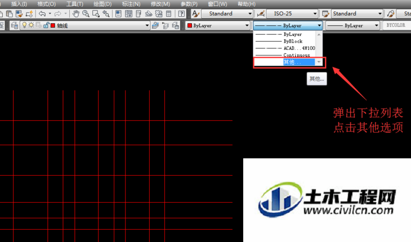Screen dimensions: 411x242
Task: Collapse the linetype ByLayer dropdown
Action: point(319,25)
